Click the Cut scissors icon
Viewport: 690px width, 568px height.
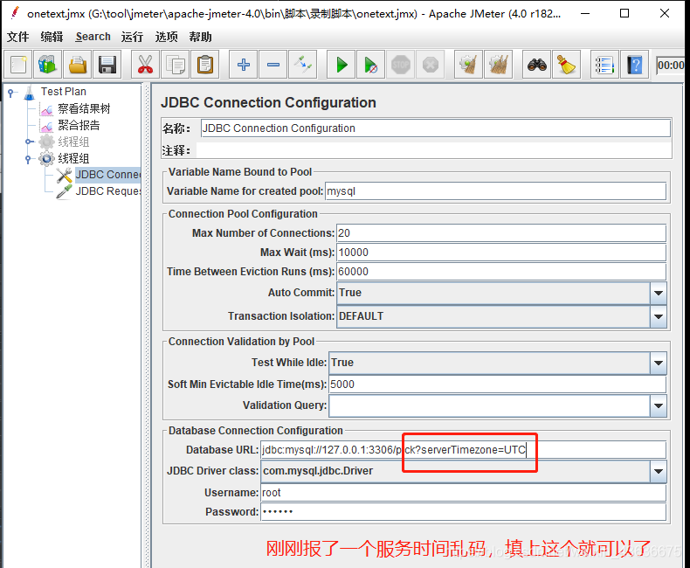[145, 66]
